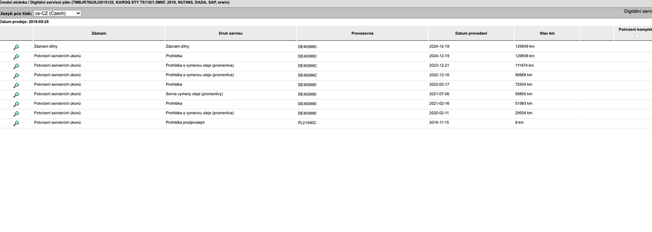The width and height of the screenshot is (652, 232).
Task: Click Záznam dílny in Druh servisu column
Action: [x=178, y=46]
